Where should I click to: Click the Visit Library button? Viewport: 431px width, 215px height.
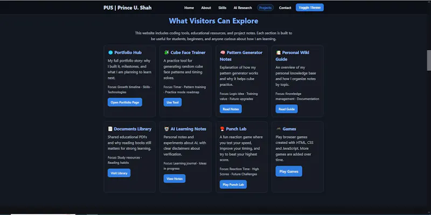coord(119,173)
